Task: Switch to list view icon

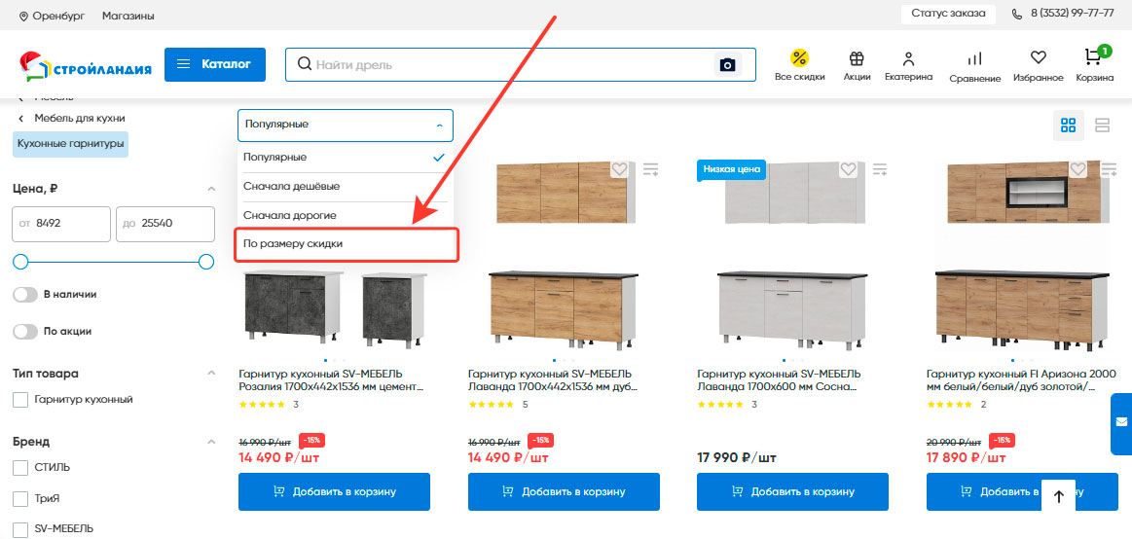Action: pyautogui.click(x=1102, y=126)
